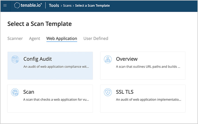The width and height of the screenshot is (198, 124).
Task: Select the Web Application tab
Action: (62, 39)
